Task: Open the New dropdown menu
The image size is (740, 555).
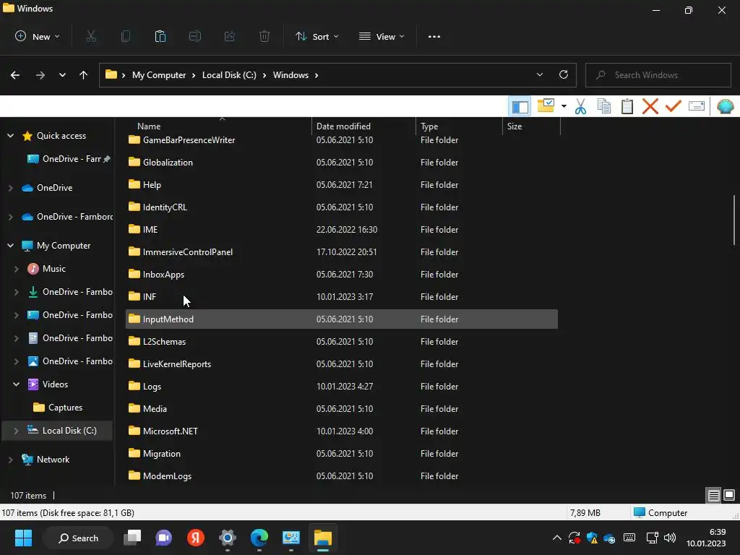Action: pyautogui.click(x=38, y=36)
